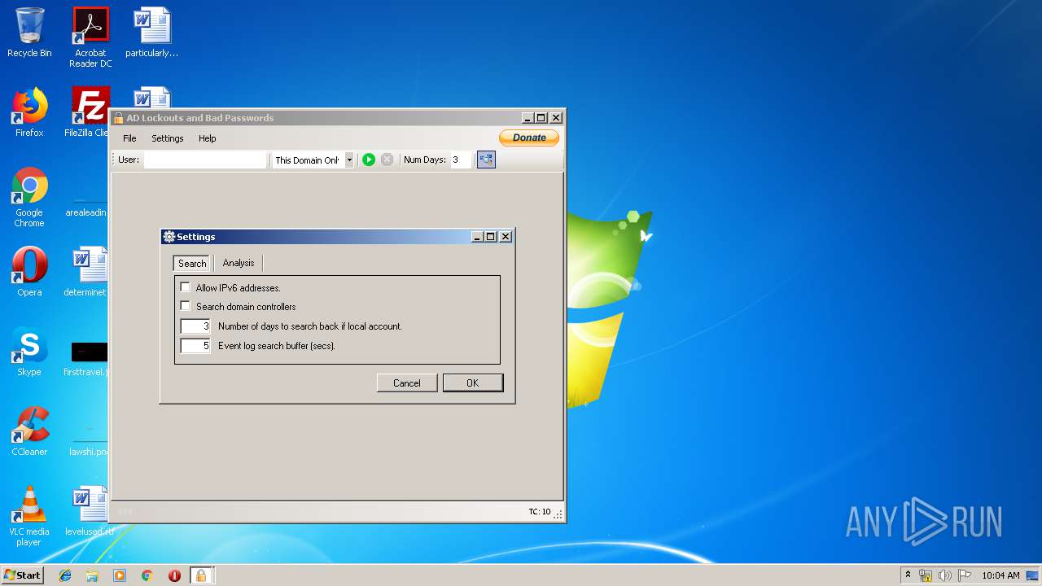Confirm settings with the OK button
1042x586 pixels.
473,383
